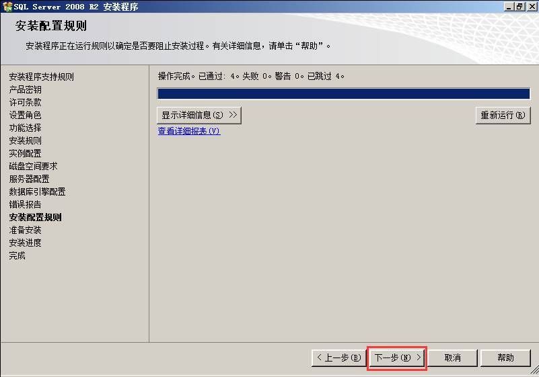
Task: Select 服务器配置 step in sidebar
Action: tap(29, 179)
